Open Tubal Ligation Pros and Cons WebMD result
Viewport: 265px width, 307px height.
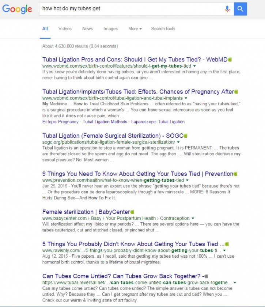pyautogui.click(x=135, y=60)
